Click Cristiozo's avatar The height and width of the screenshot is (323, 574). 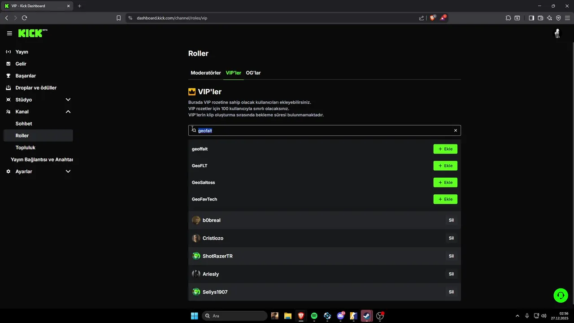[196, 238]
